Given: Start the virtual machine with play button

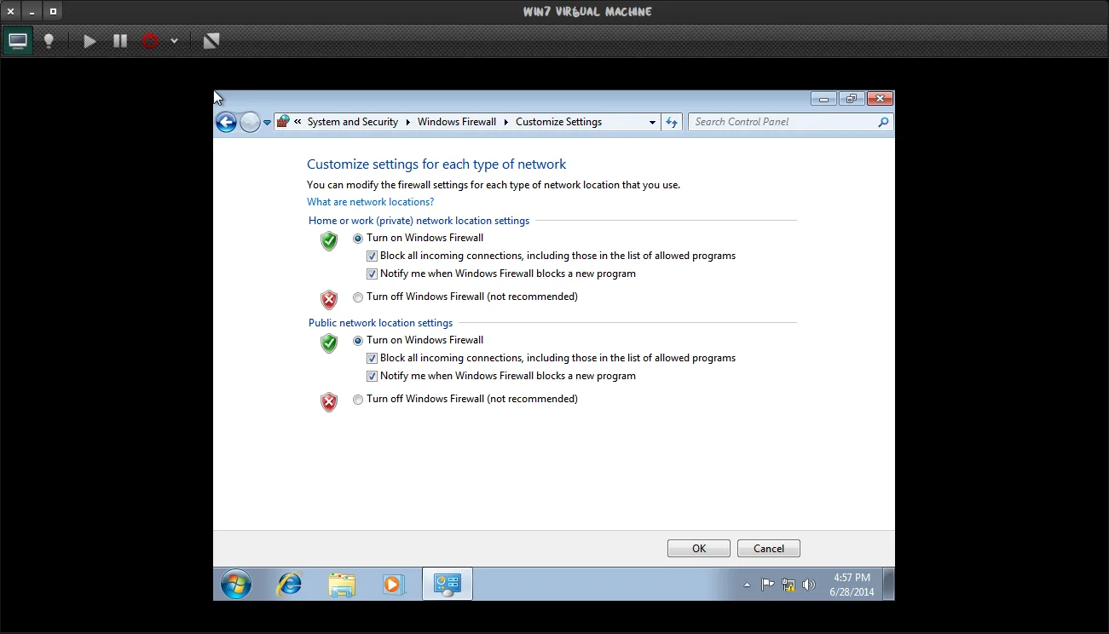Looking at the screenshot, I should 90,41.
